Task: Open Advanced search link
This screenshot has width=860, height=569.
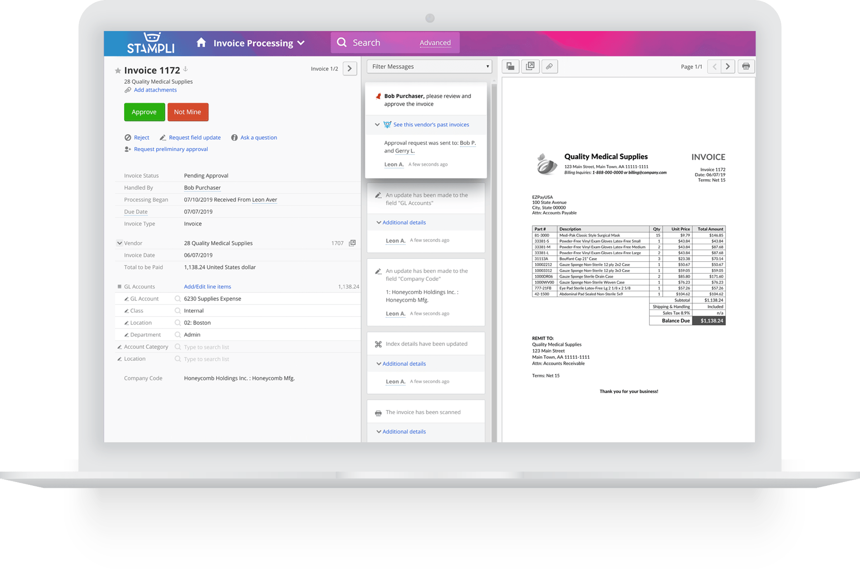Action: [x=435, y=43]
